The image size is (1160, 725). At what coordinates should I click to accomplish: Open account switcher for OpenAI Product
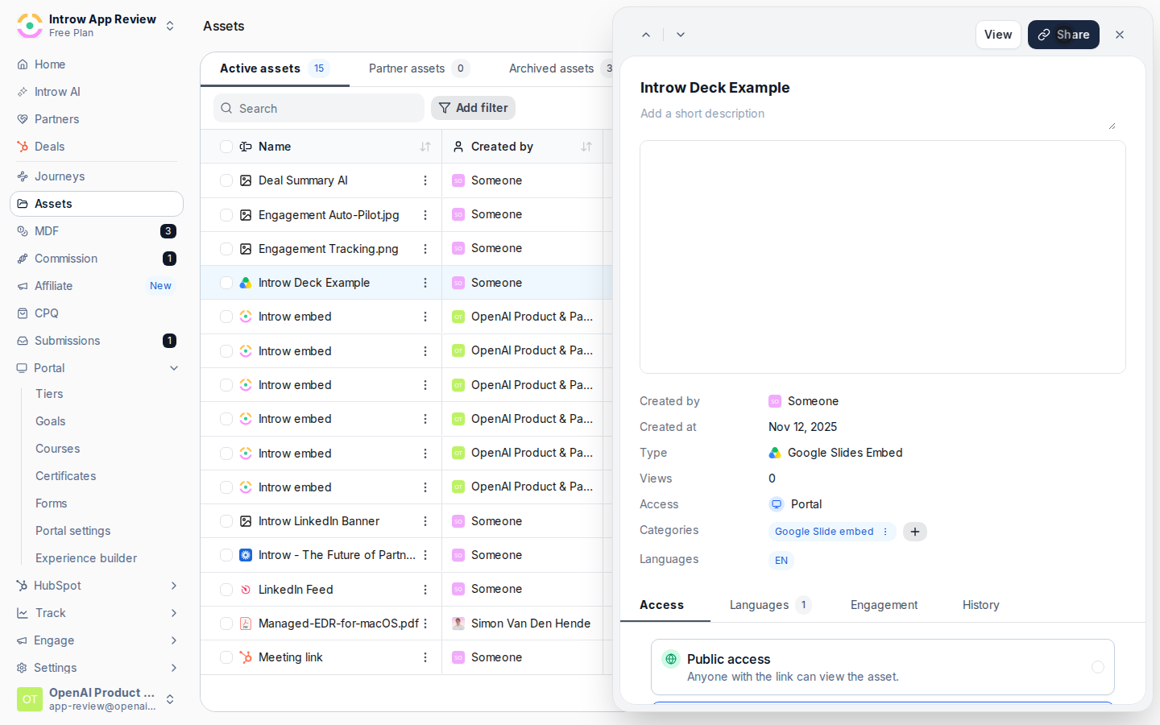[x=170, y=699]
